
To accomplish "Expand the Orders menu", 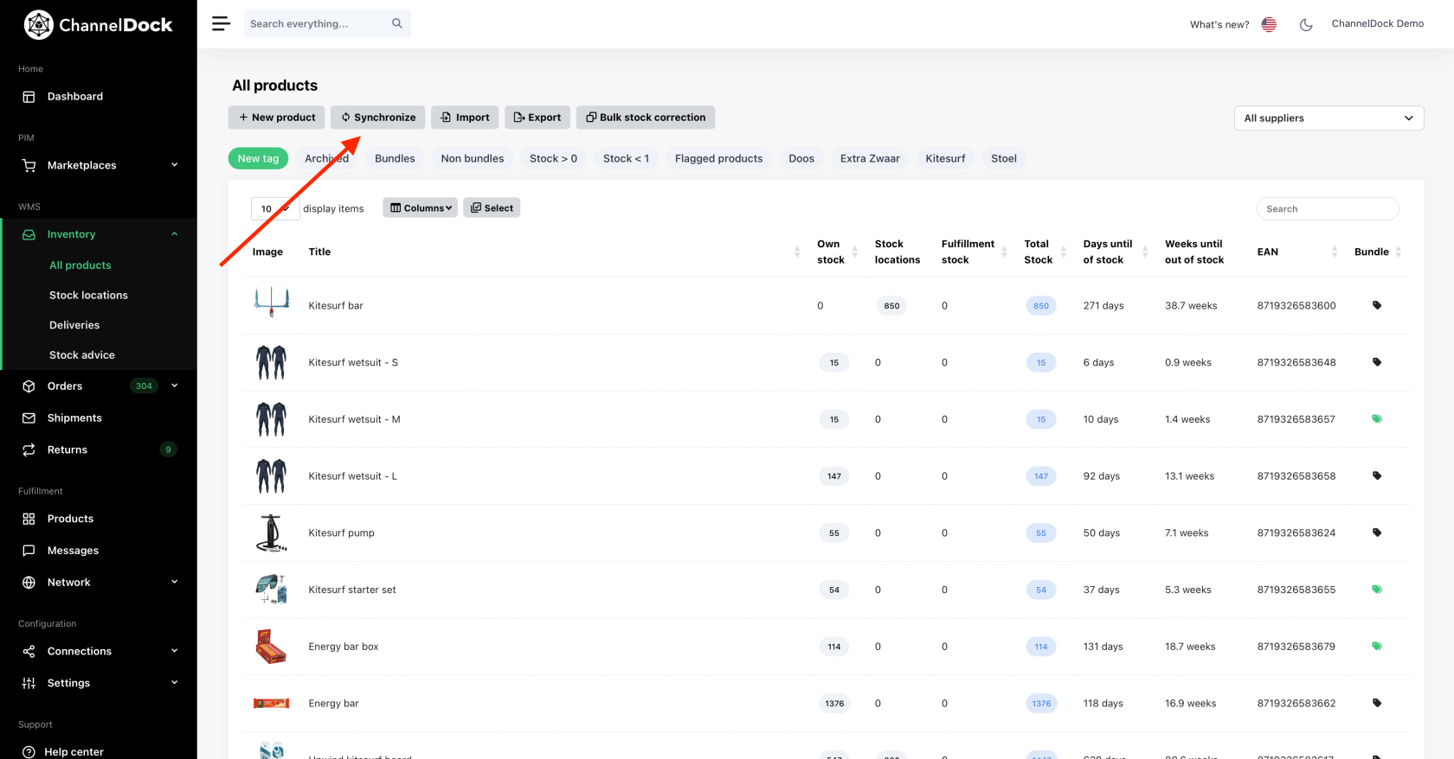I will [99, 386].
